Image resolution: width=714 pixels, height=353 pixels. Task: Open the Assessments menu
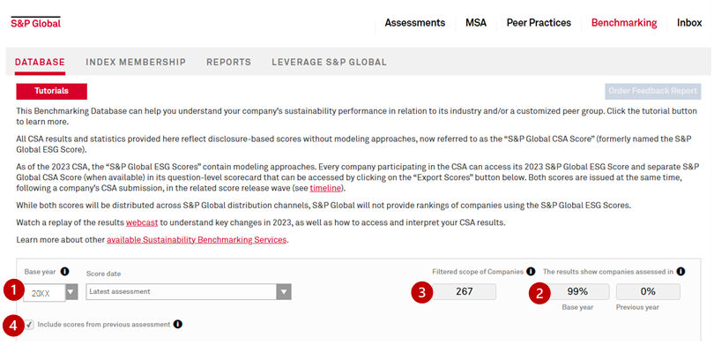point(415,23)
